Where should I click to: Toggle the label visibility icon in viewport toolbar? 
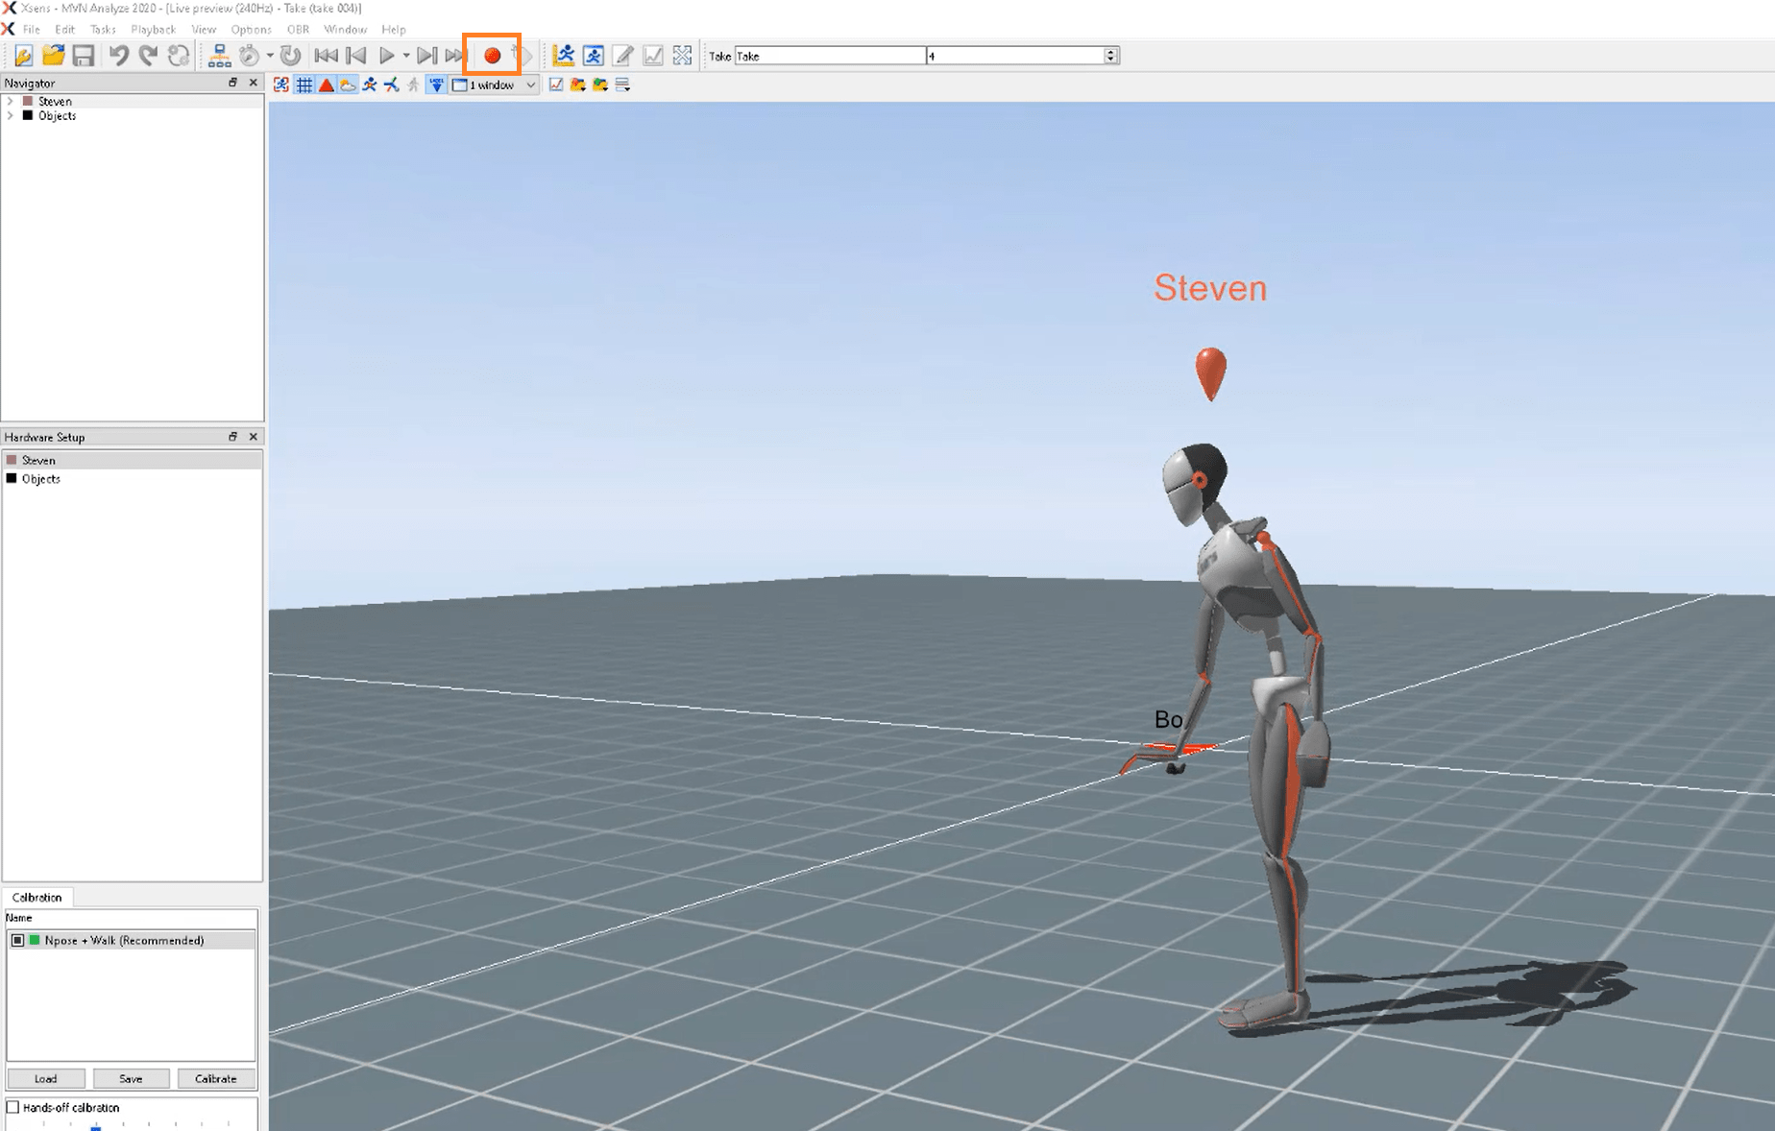click(436, 84)
